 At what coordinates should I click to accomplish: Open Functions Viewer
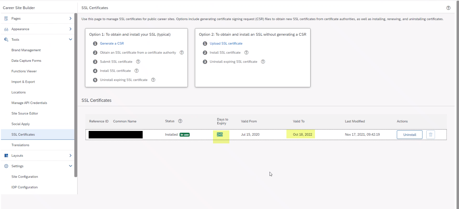click(x=24, y=71)
